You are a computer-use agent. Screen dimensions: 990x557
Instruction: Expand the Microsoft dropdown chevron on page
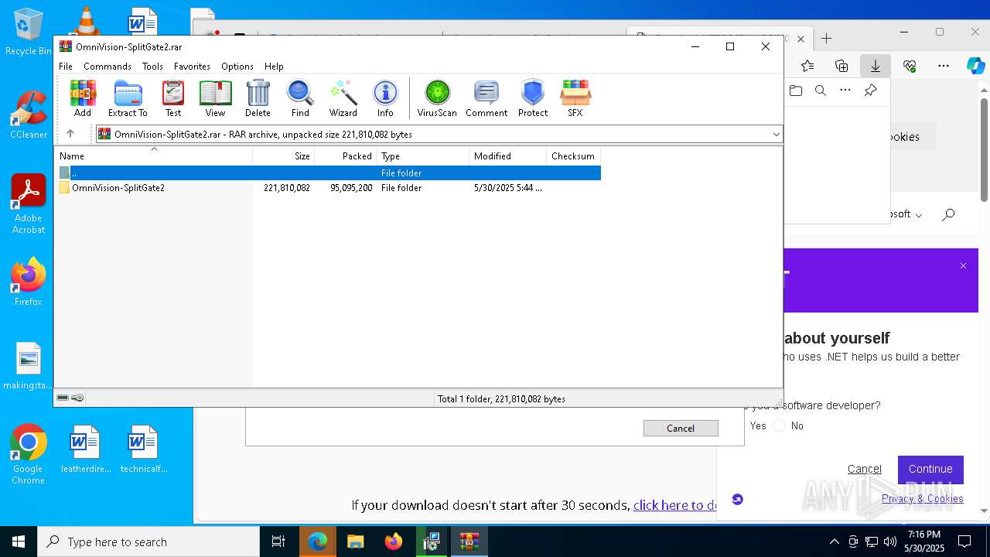(x=919, y=215)
